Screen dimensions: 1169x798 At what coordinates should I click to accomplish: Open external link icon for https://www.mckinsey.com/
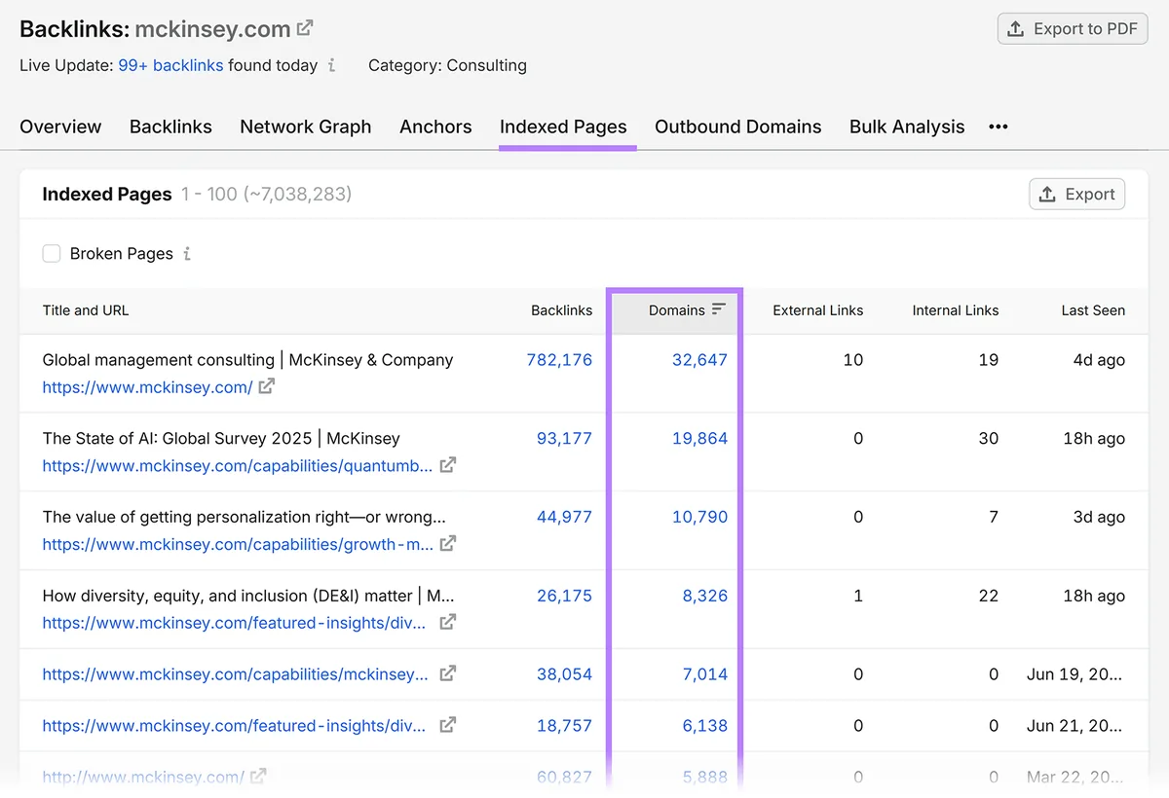266,386
